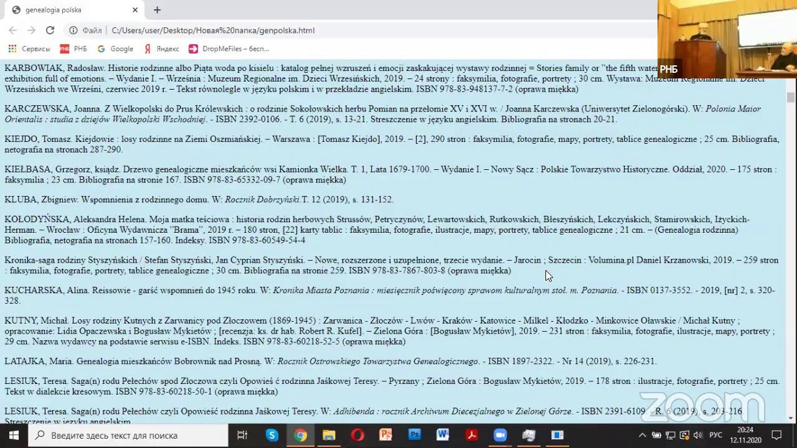This screenshot has height=448, width=797.
Task: Open Adobe Acrobat from the taskbar
Action: click(471, 435)
